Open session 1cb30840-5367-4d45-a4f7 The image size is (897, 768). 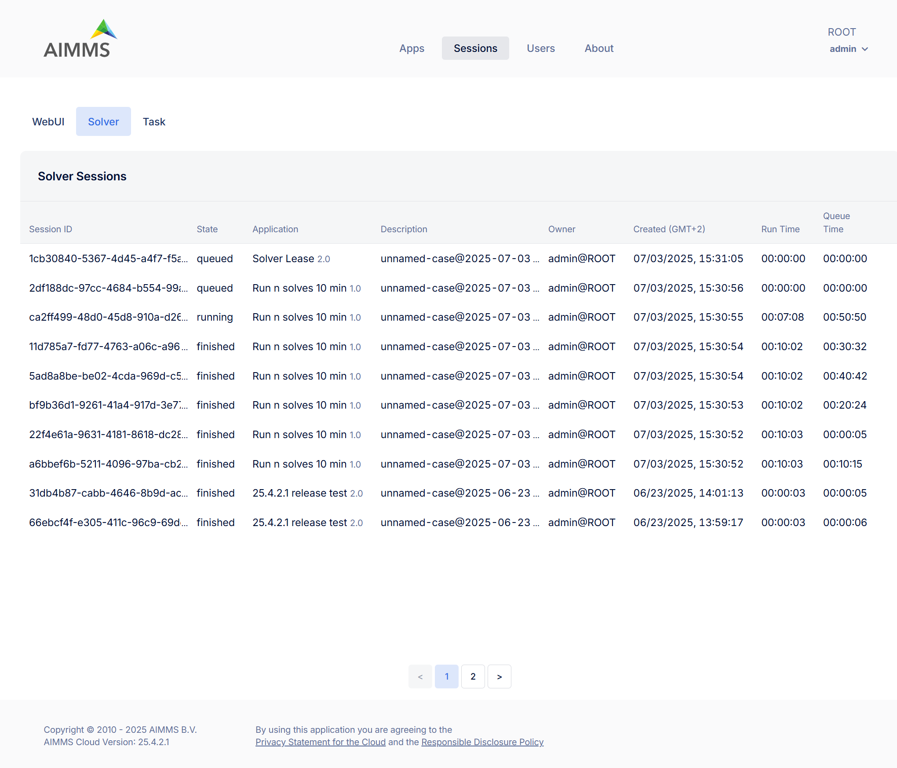[108, 259]
